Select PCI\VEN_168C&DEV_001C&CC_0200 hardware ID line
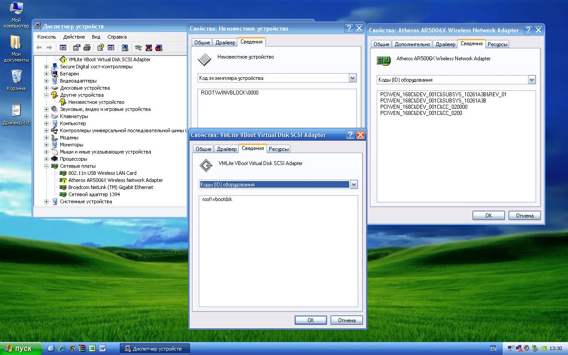568x355 pixels. (421, 113)
